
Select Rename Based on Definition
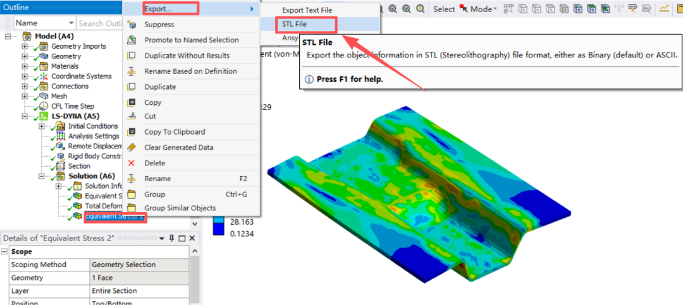click(x=192, y=71)
